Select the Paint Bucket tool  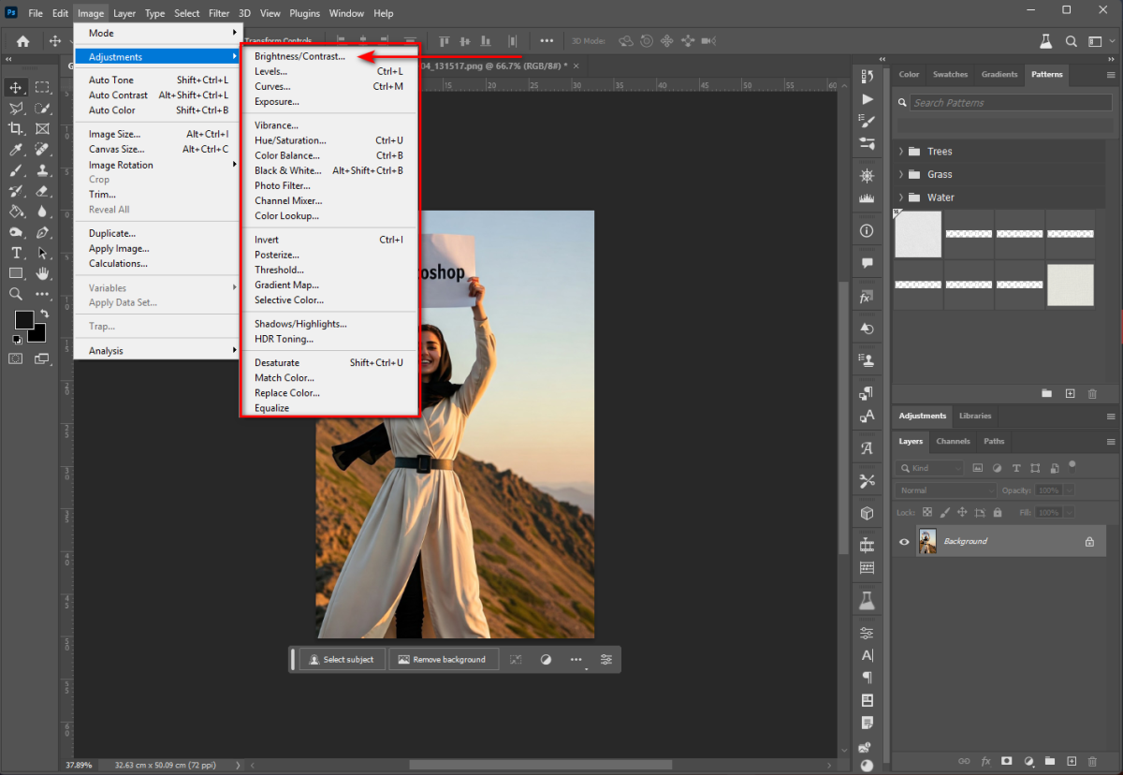(17, 212)
